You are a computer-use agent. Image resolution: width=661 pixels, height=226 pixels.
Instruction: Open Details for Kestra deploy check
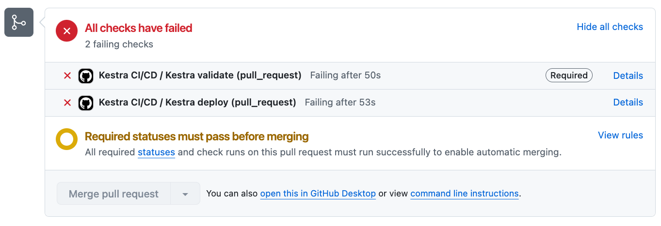[x=628, y=103]
